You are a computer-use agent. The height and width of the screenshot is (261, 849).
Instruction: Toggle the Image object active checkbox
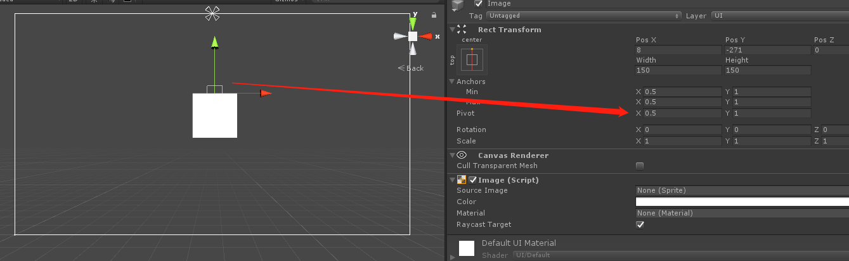click(479, 4)
